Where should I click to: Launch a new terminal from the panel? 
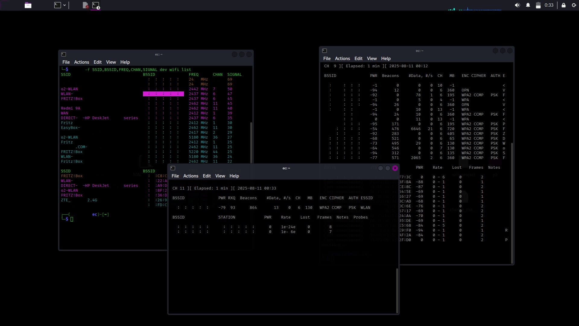[x=57, y=5]
